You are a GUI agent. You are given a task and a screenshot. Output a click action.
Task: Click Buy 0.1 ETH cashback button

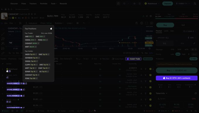pos(177,78)
